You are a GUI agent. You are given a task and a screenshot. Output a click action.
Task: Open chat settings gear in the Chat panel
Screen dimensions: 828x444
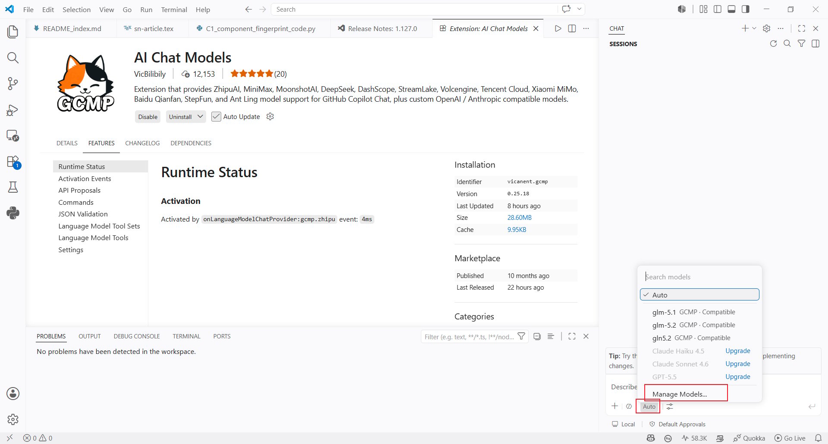click(766, 28)
